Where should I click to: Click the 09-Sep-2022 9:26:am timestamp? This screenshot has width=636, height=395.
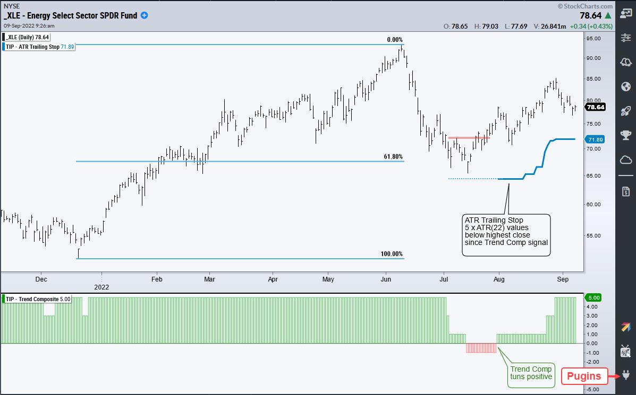coord(29,25)
